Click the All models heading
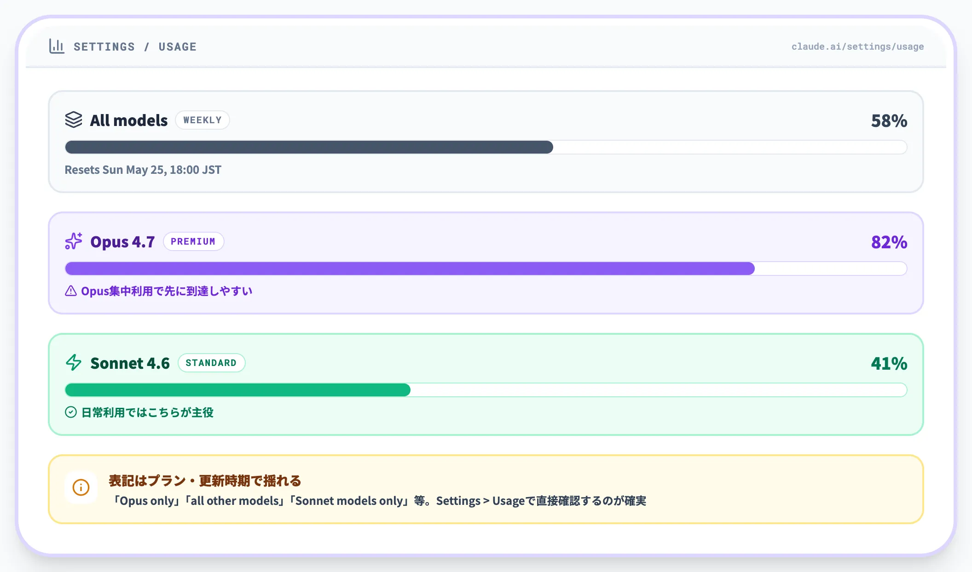This screenshot has height=572, width=972. (x=129, y=120)
